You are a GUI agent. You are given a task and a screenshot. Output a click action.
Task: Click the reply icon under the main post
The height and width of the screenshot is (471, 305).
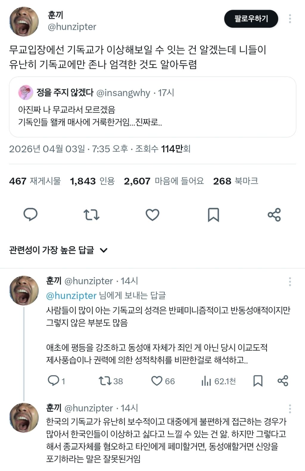30,214
